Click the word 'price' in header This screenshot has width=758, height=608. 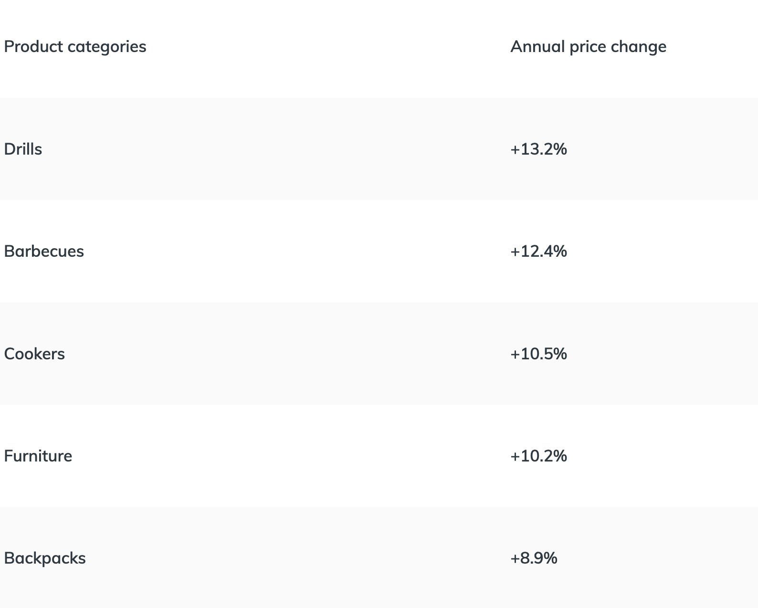[588, 47]
